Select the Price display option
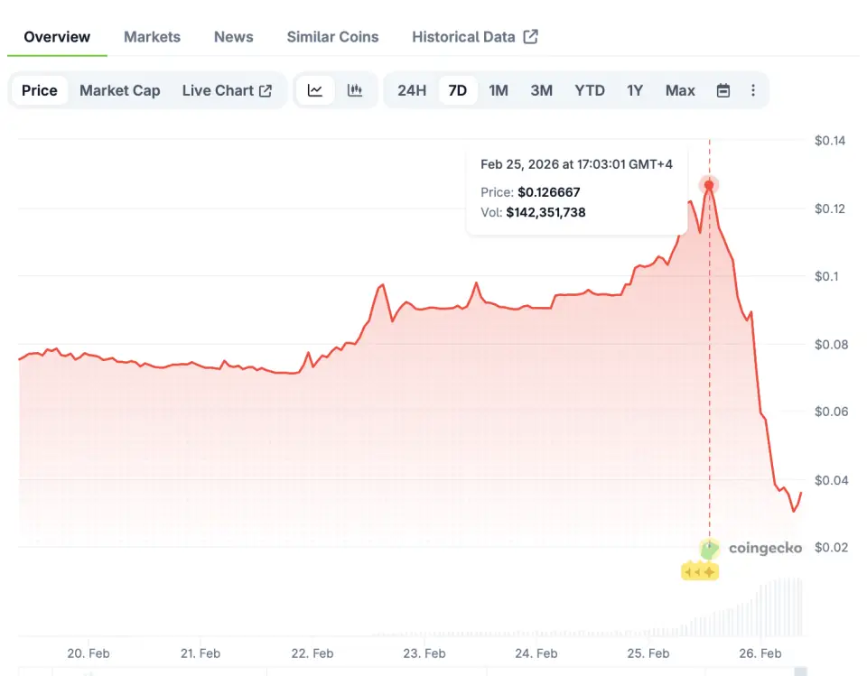The height and width of the screenshot is (676, 867). 39,90
